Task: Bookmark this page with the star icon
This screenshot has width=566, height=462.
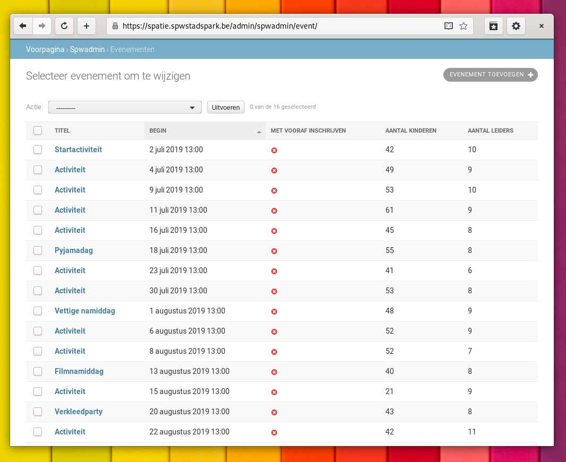Action: click(x=464, y=25)
